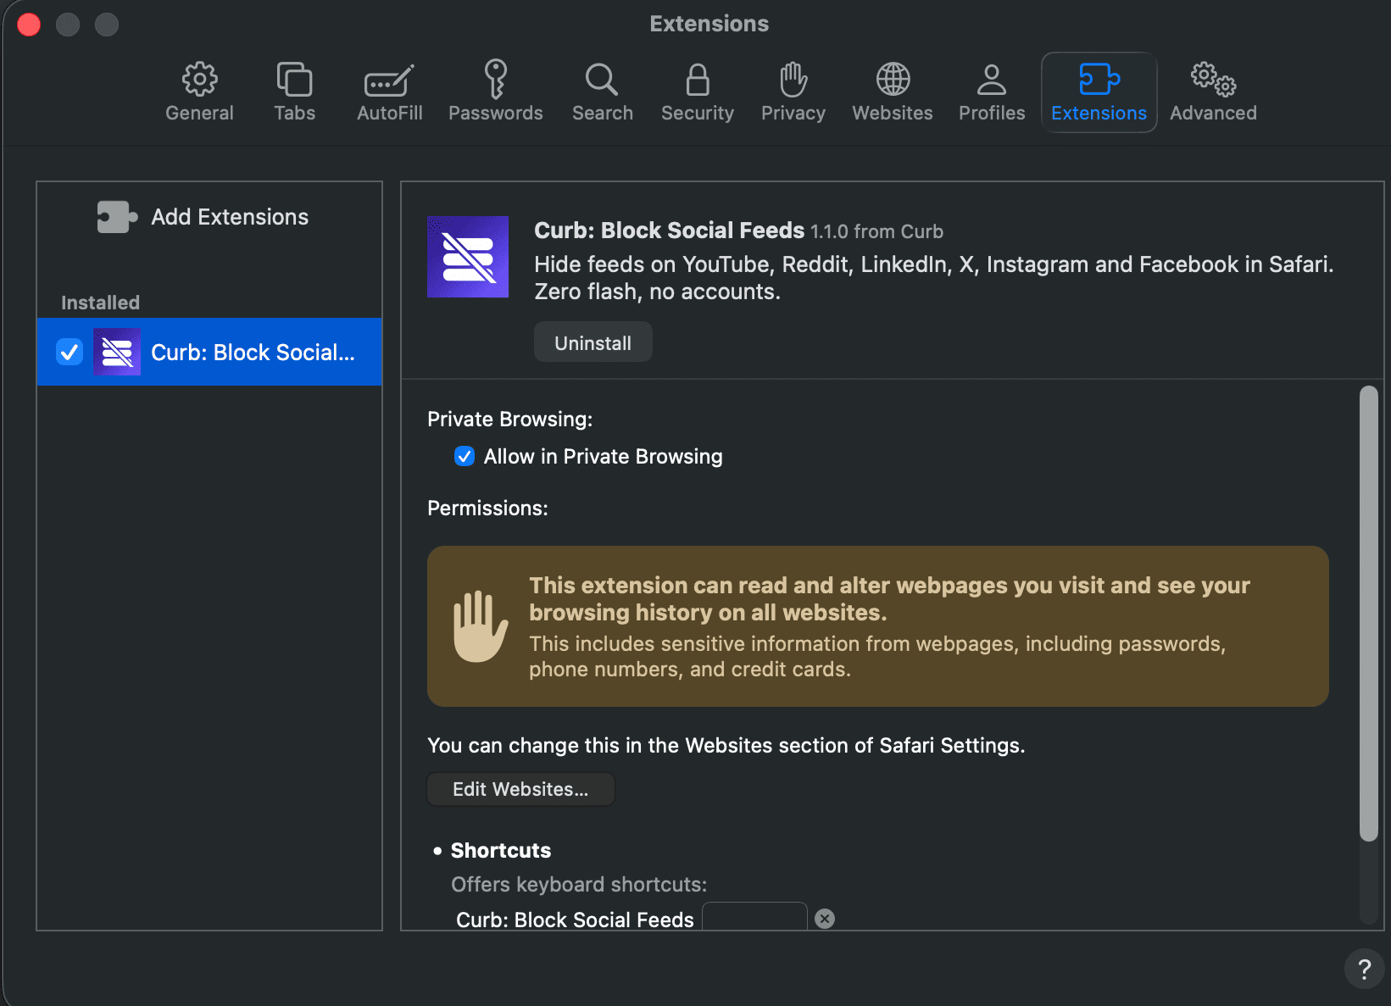The height and width of the screenshot is (1006, 1391).
Task: Click the Permissions: label
Action: (487, 508)
